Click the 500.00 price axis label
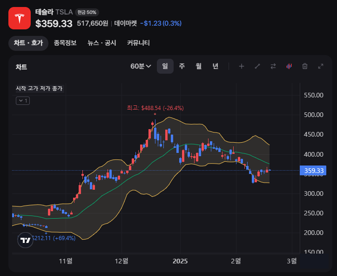Viewport: 337px width, 276px height. 314,115
